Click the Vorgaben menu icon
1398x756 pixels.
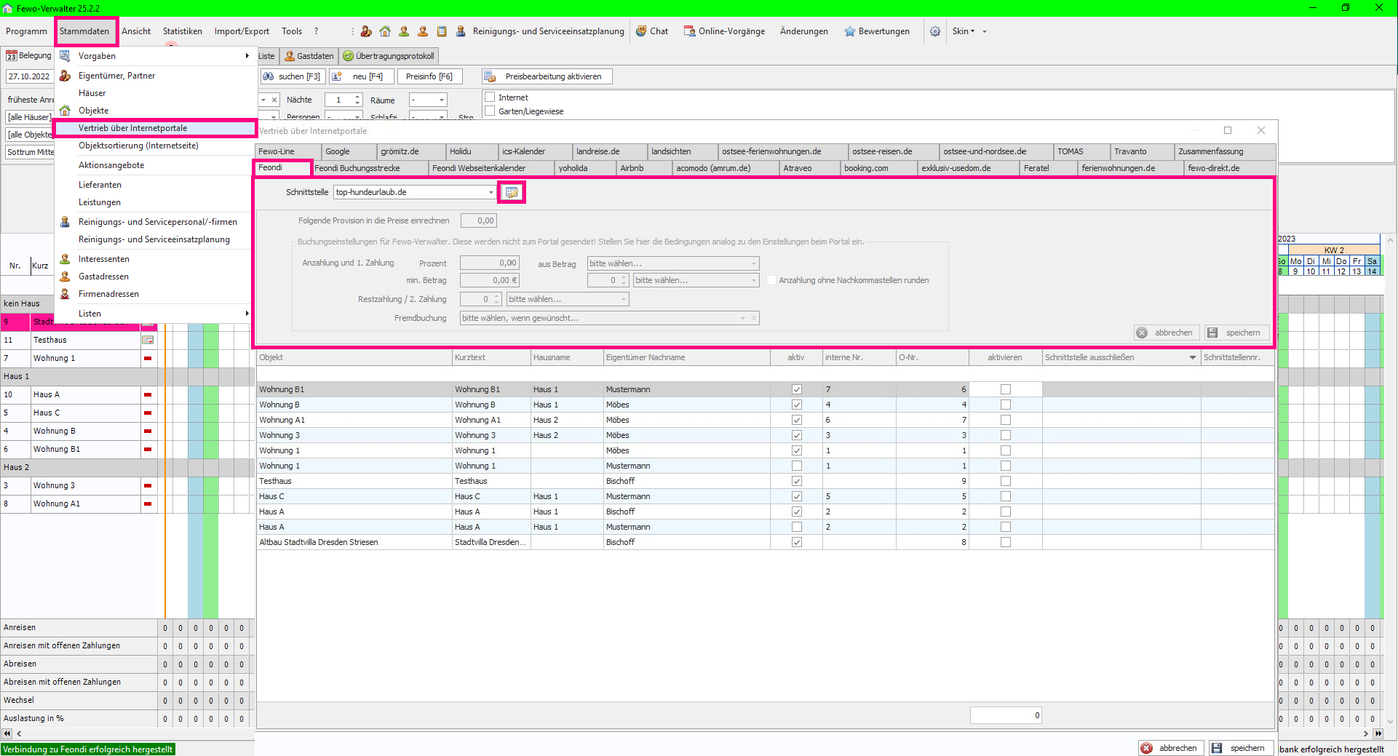click(x=65, y=56)
